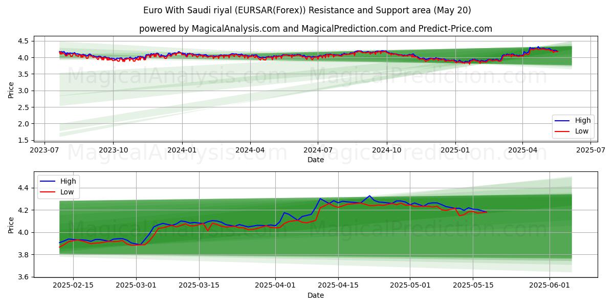Click the '2025-07' x-axis label
Image resolution: width=614 pixels, height=307 pixels.
[x=590, y=150]
